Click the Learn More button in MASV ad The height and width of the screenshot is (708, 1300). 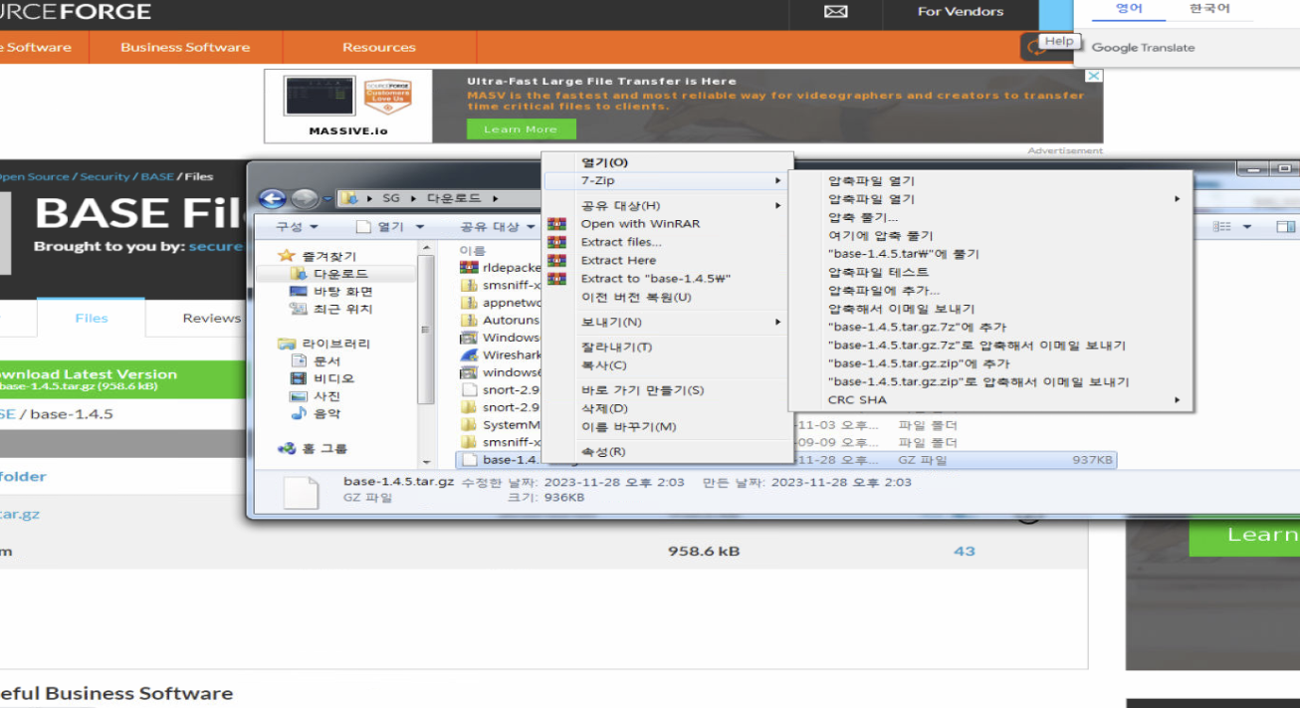tap(521, 129)
